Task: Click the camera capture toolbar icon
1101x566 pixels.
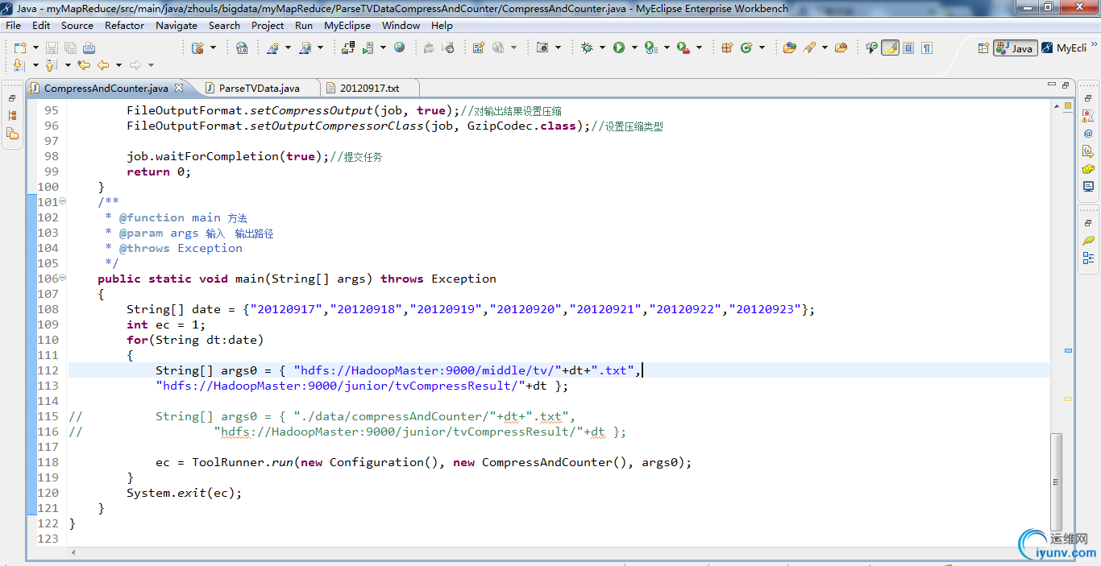Action: pyautogui.click(x=542, y=48)
